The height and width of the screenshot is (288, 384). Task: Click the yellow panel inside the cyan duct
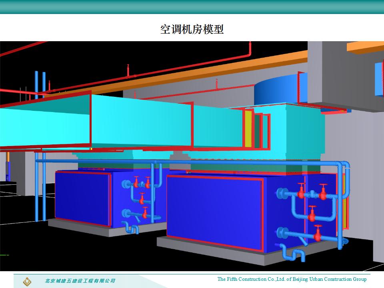click(x=248, y=129)
